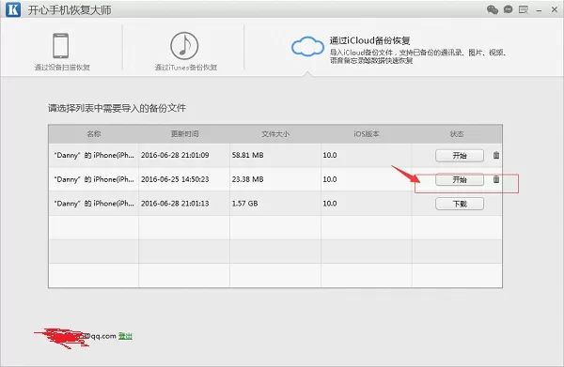Click the feedback message icon in title bar
Image resolution: width=564 pixels, height=367 pixels.
[x=524, y=9]
